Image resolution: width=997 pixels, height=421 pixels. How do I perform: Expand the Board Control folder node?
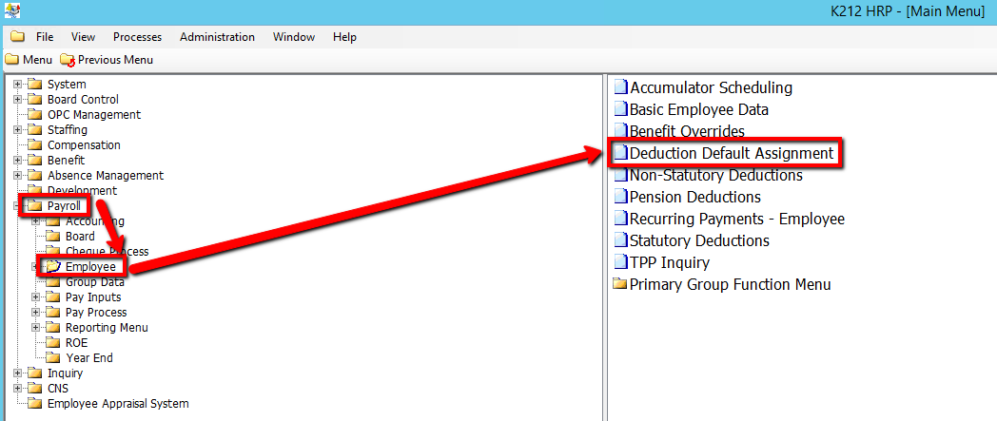[x=17, y=100]
